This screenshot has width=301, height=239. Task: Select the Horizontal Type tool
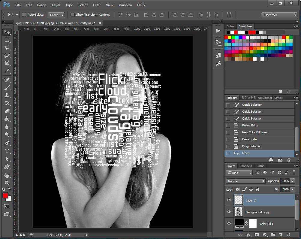tap(7, 151)
